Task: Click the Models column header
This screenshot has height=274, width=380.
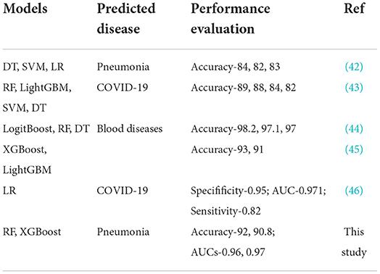Action: (25, 9)
